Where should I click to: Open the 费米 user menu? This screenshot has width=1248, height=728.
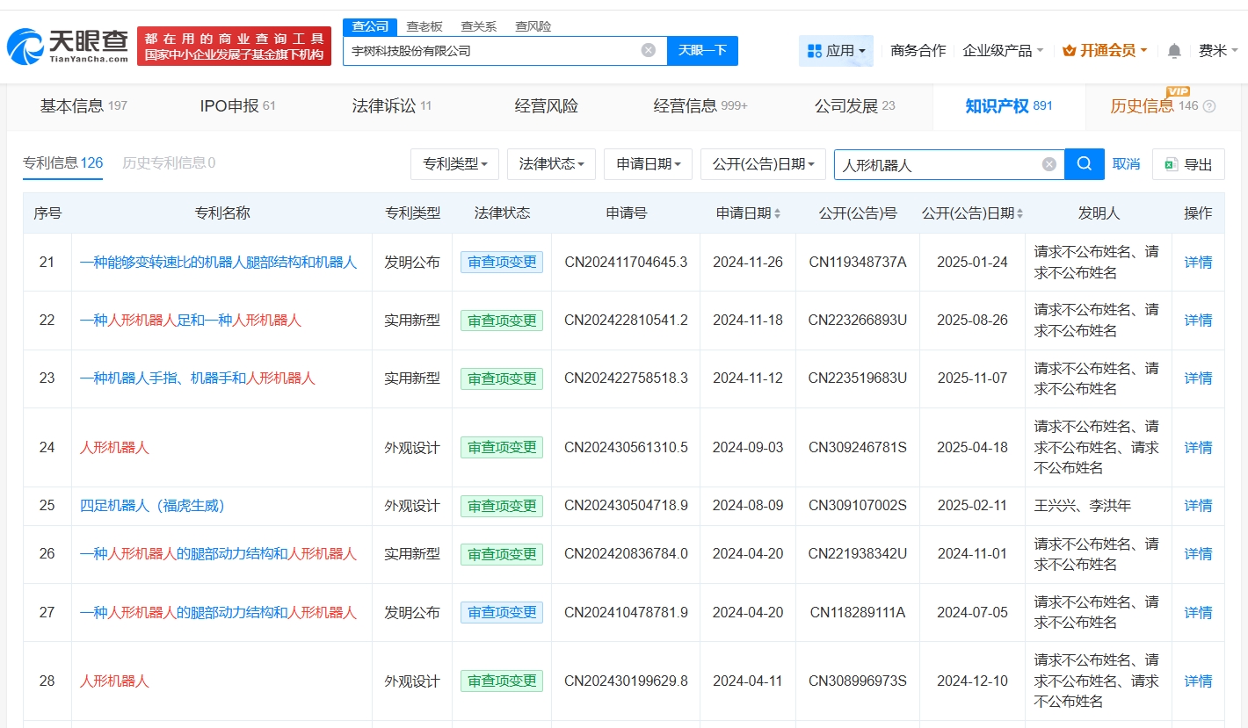(x=1218, y=51)
